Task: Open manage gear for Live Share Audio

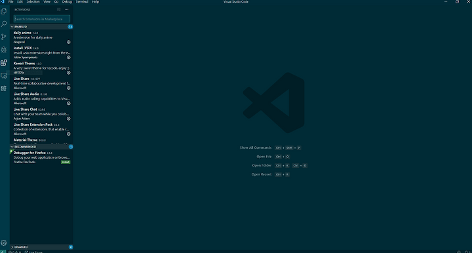Action: pos(69,103)
